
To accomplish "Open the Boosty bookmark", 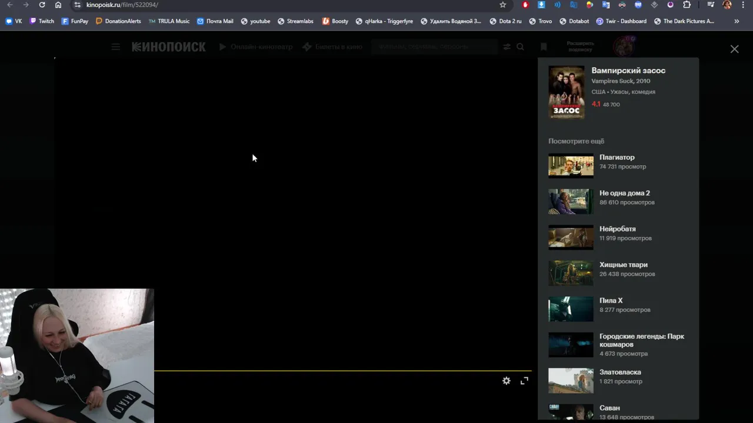I will (335, 21).
